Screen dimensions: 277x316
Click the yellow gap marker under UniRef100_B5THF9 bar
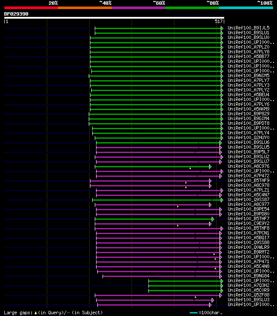pyautogui.click(x=186, y=182)
